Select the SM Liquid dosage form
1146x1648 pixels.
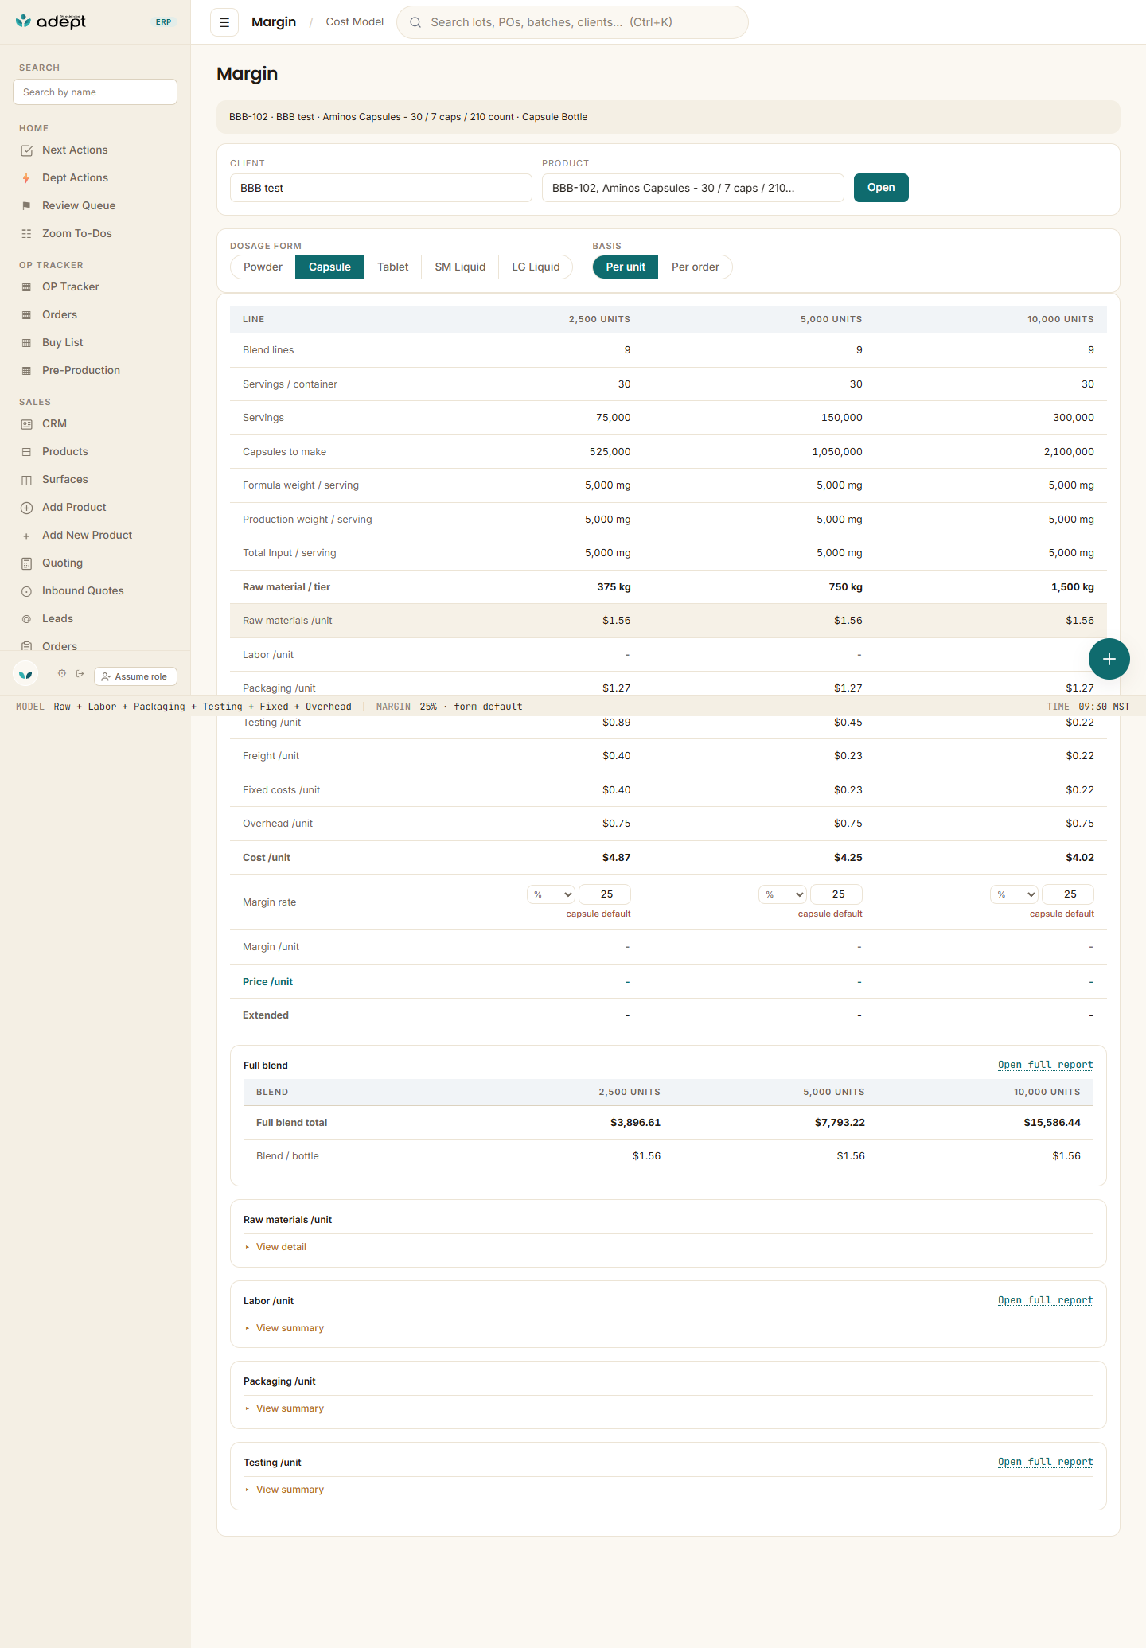460,267
